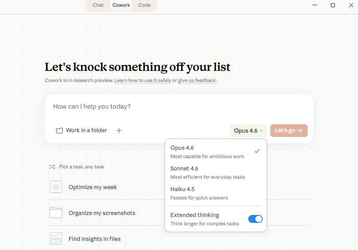Click the folder icon for Organize my screenshots
This screenshot has width=358, height=250.
56,213
